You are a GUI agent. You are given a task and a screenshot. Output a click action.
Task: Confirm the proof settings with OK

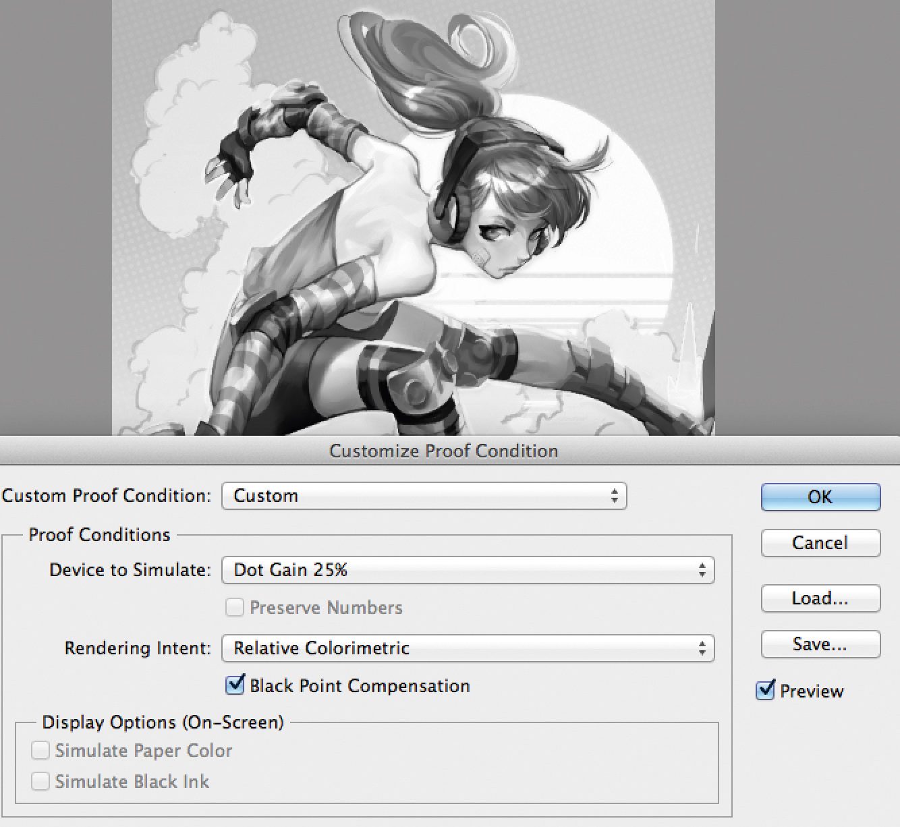820,497
